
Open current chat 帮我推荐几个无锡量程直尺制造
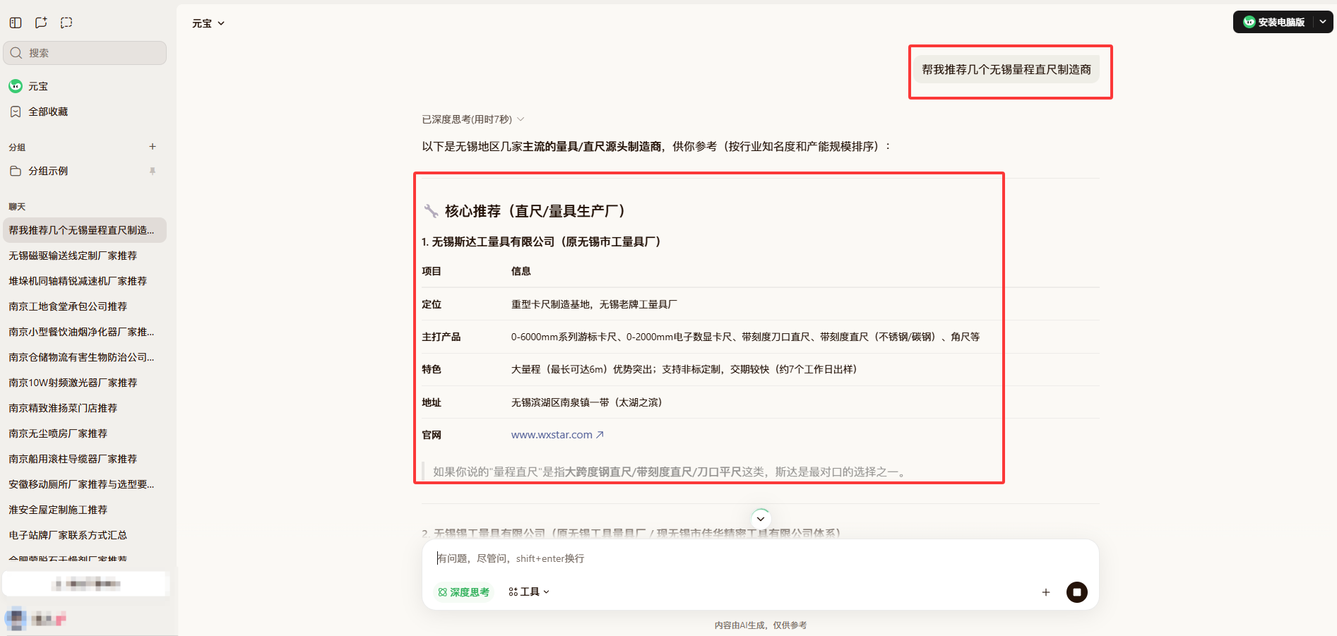tap(85, 230)
